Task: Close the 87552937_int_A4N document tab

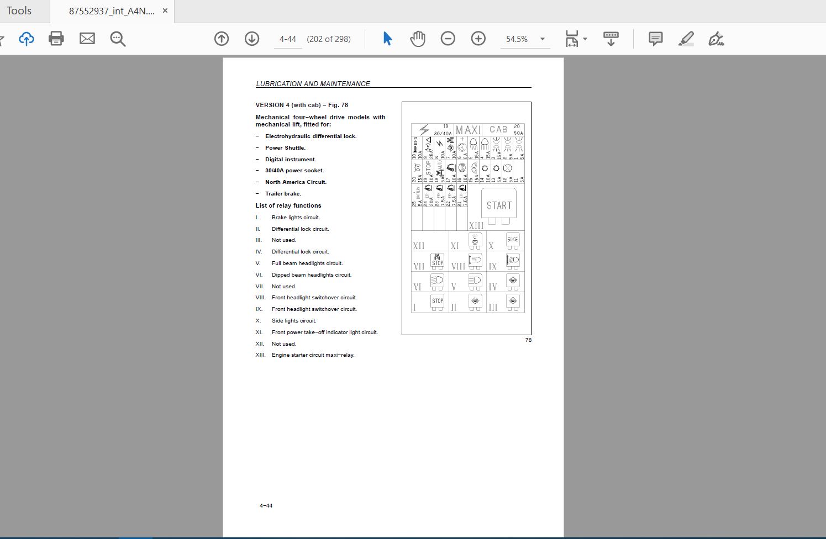Action: point(165,11)
